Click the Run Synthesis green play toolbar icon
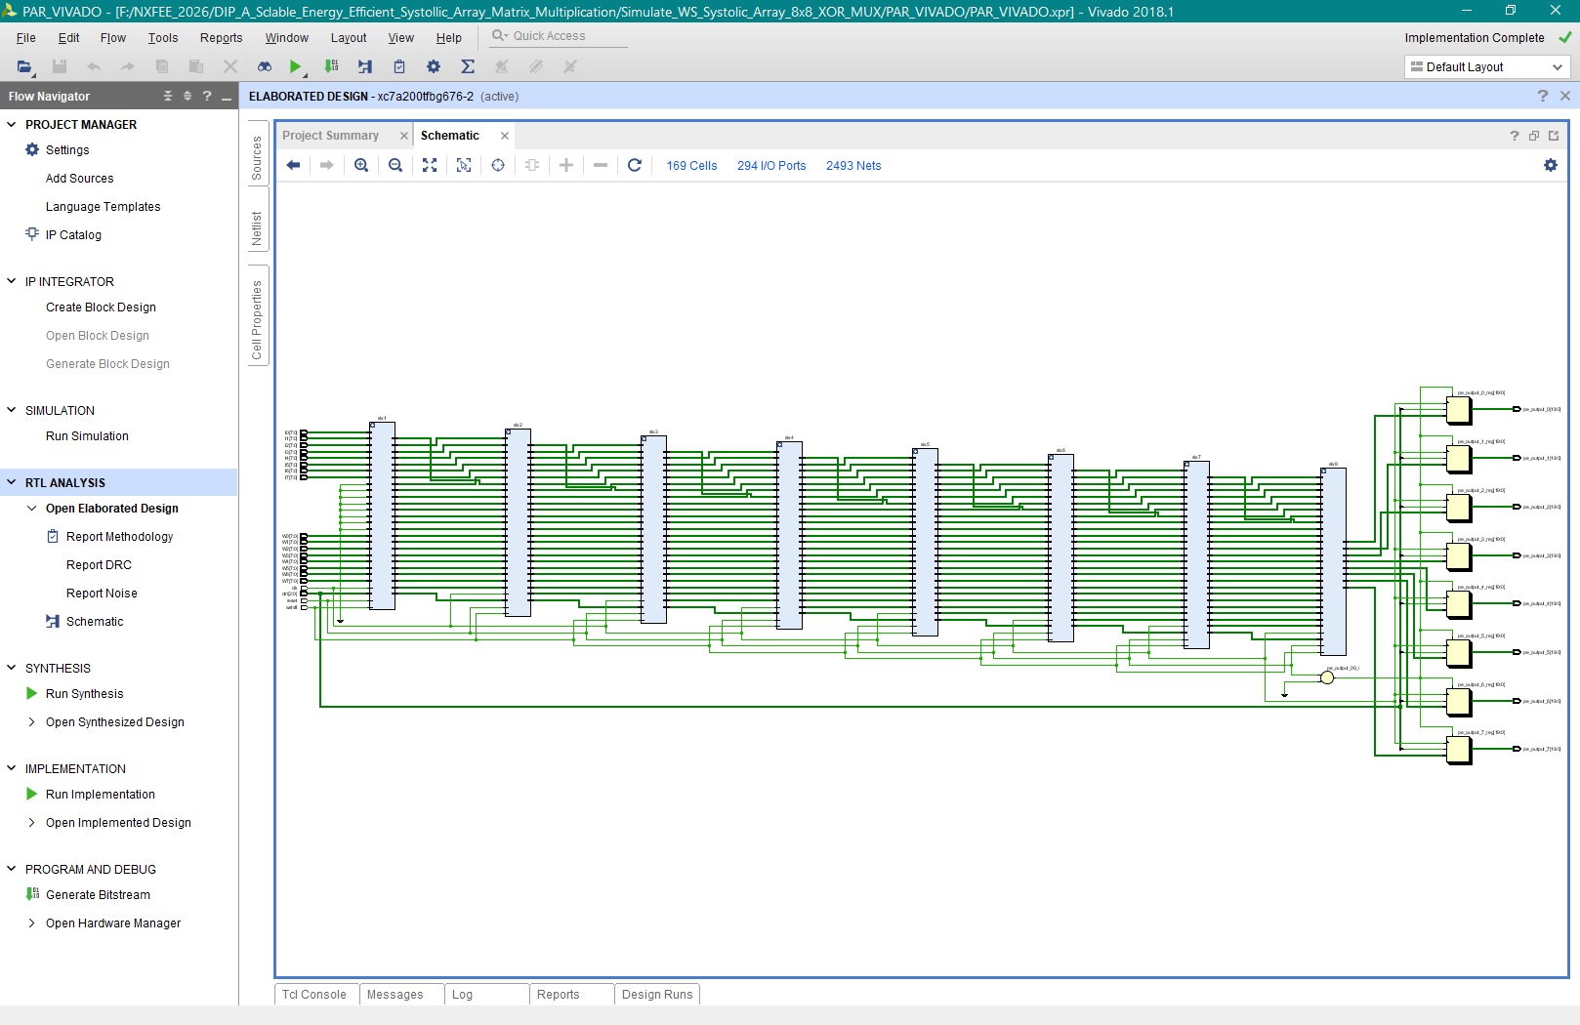1580x1025 pixels. (295, 66)
